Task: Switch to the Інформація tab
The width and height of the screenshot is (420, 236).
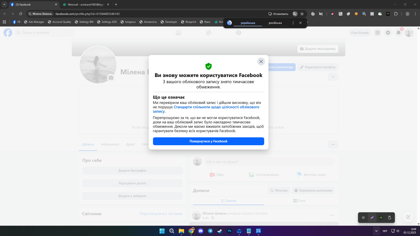Action: [x=110, y=144]
